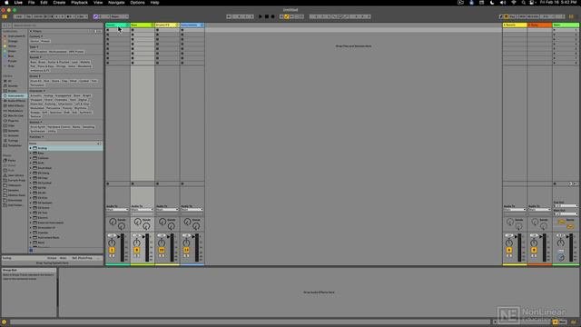581x327 pixels.
Task: Open Plug-Ins in browser sidebar
Action: click(x=15, y=121)
